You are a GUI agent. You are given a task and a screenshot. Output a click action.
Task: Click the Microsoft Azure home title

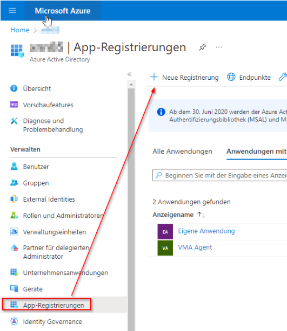tap(63, 11)
